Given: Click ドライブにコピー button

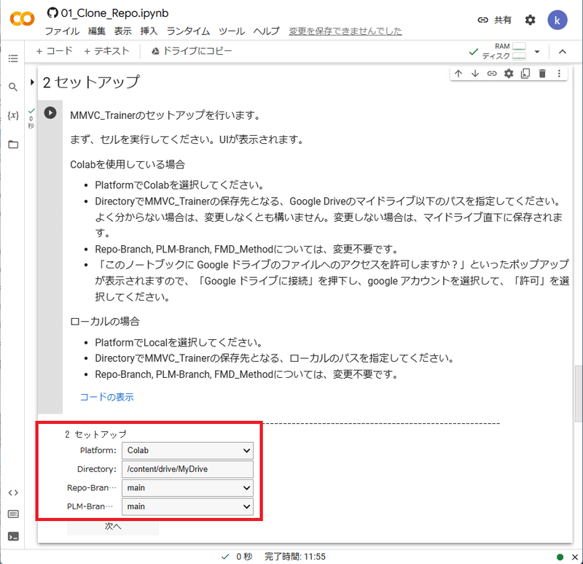Looking at the screenshot, I should [x=192, y=51].
